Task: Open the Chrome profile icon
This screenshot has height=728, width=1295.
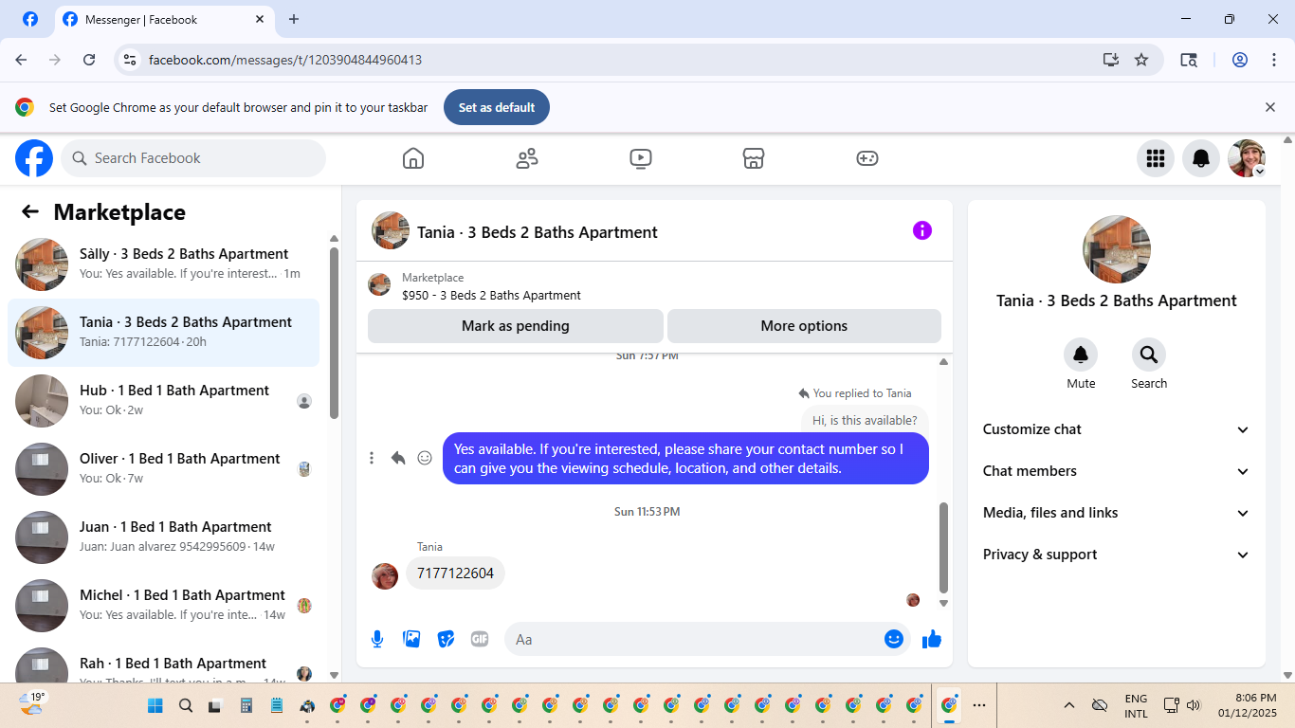Action: click(1240, 60)
